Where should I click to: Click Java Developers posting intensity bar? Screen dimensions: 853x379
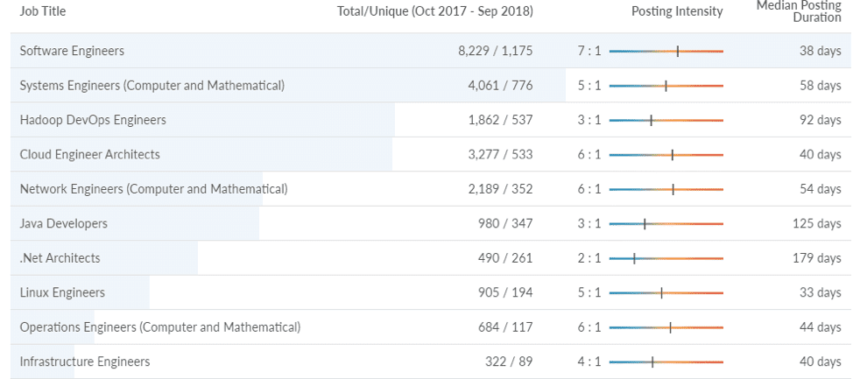[x=666, y=224]
